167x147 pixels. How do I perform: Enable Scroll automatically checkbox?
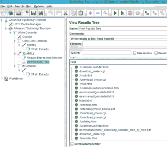(72, 144)
